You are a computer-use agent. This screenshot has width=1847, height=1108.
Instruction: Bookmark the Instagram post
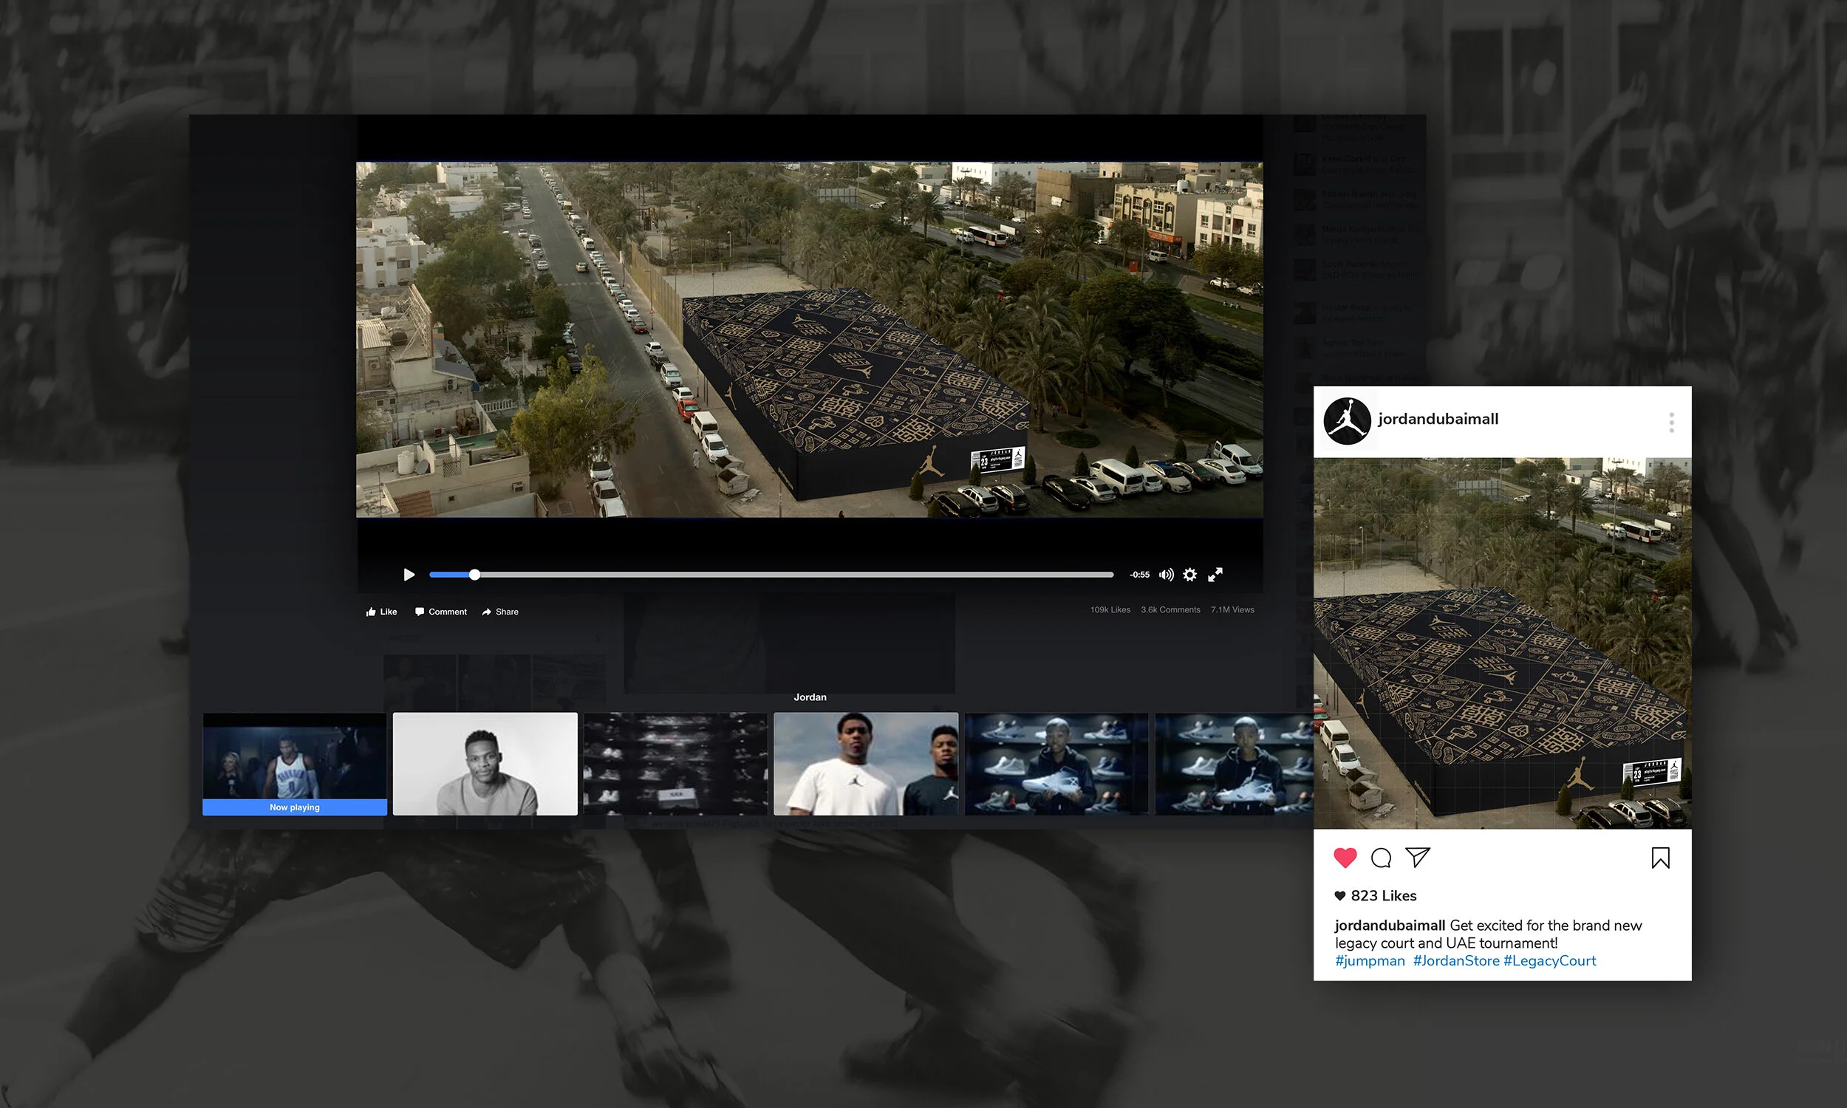(1660, 858)
